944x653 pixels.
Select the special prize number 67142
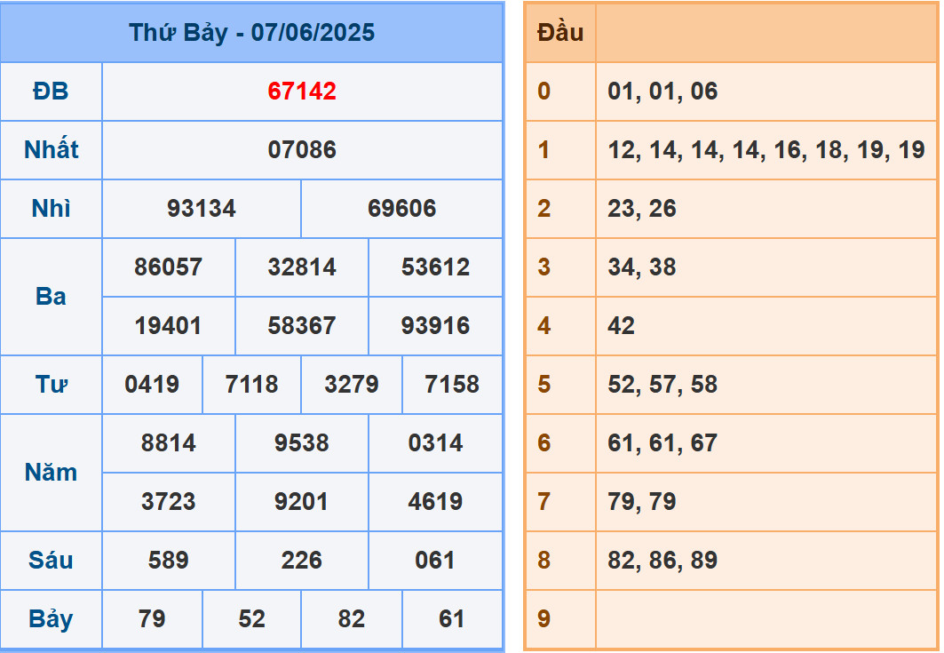302,92
